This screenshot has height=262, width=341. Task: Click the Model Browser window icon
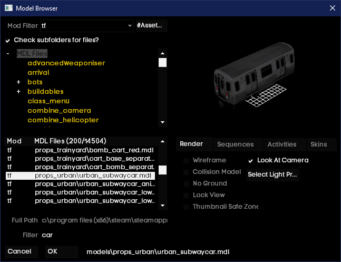tap(9, 8)
